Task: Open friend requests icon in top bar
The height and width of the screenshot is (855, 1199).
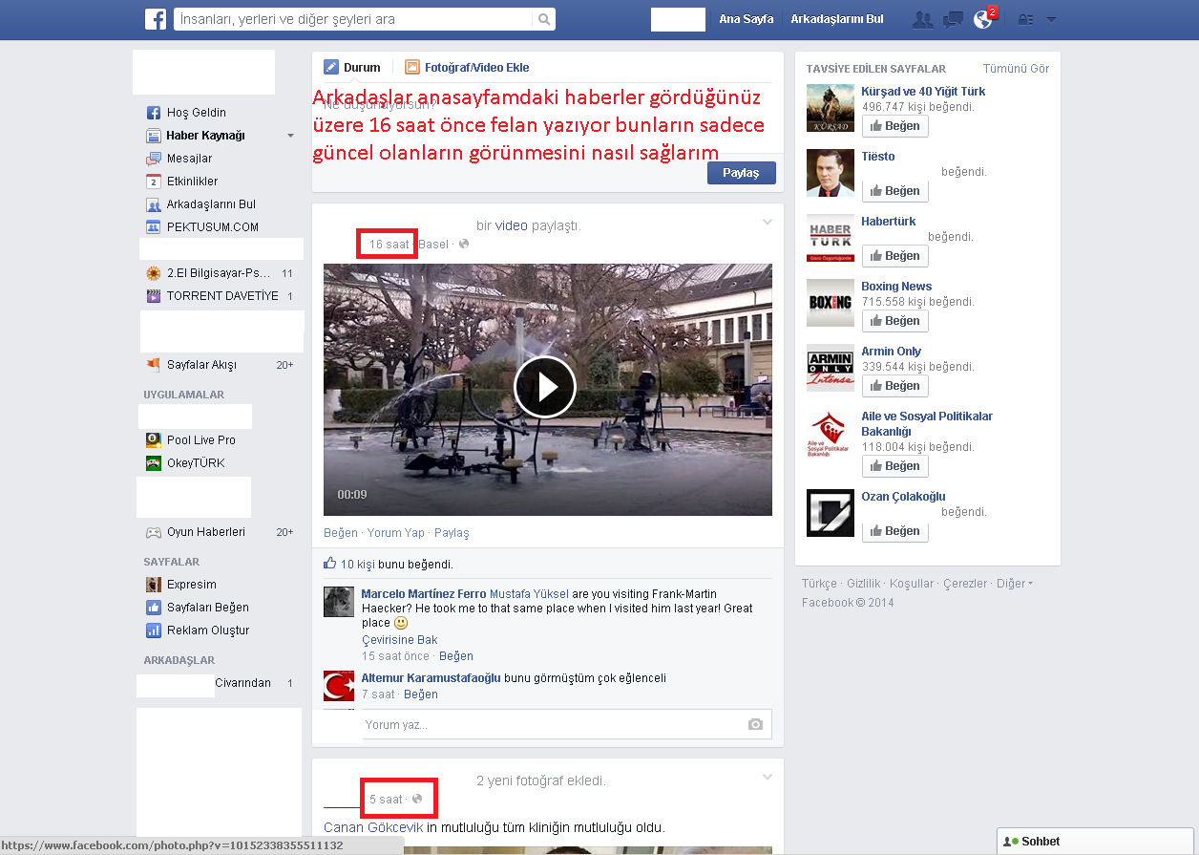Action: (x=922, y=19)
